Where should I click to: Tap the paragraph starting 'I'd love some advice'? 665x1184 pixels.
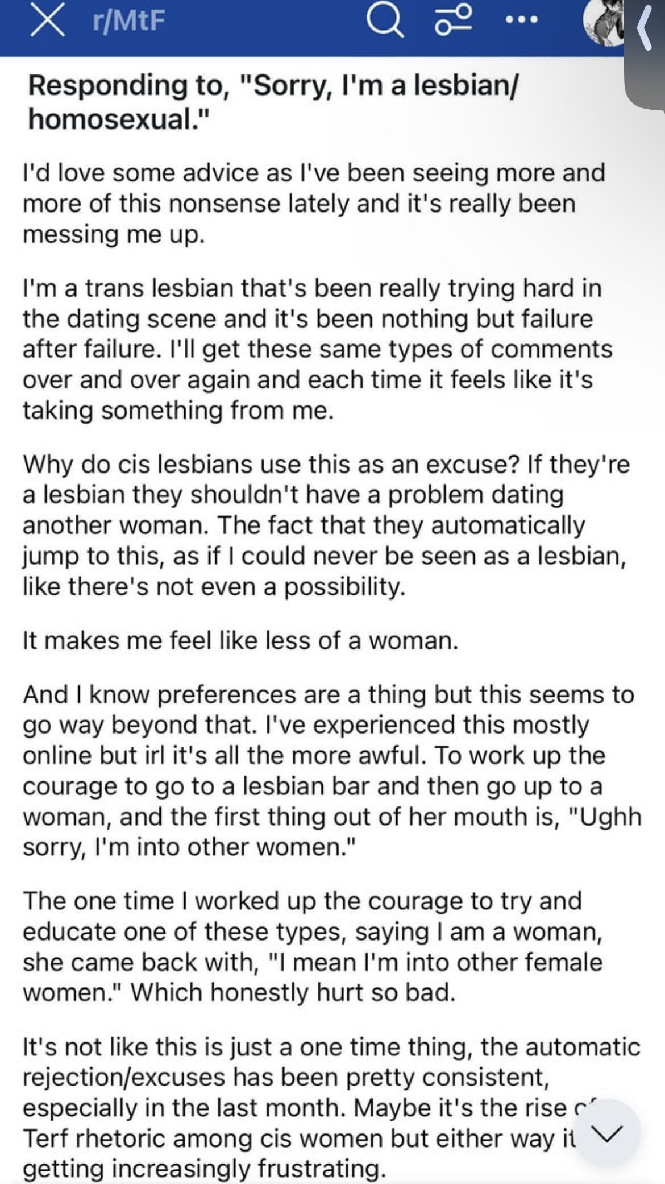tap(314, 204)
